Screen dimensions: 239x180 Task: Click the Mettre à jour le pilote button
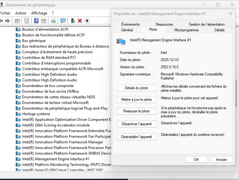tap(136, 100)
